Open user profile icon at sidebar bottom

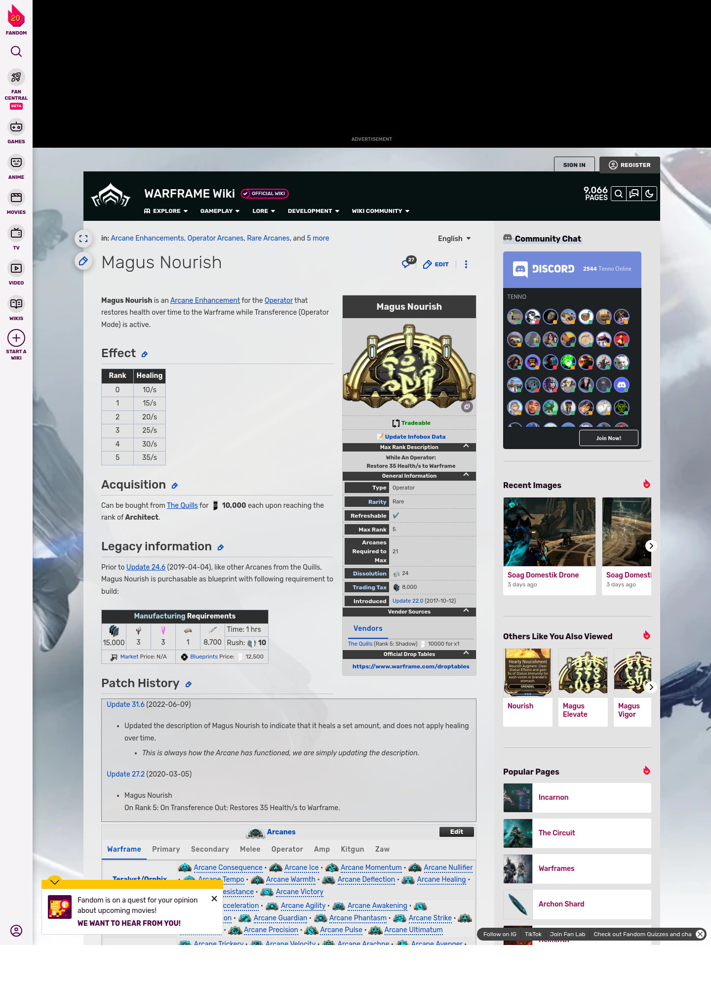click(16, 931)
